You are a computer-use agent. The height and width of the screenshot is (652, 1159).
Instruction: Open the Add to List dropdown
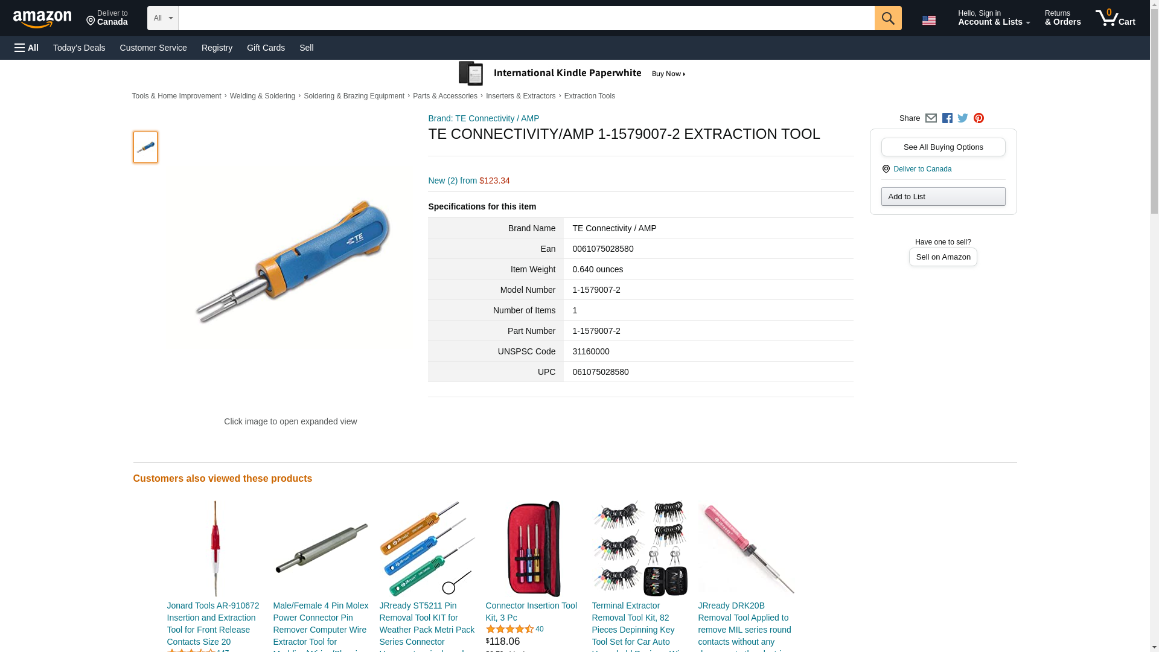coord(943,196)
